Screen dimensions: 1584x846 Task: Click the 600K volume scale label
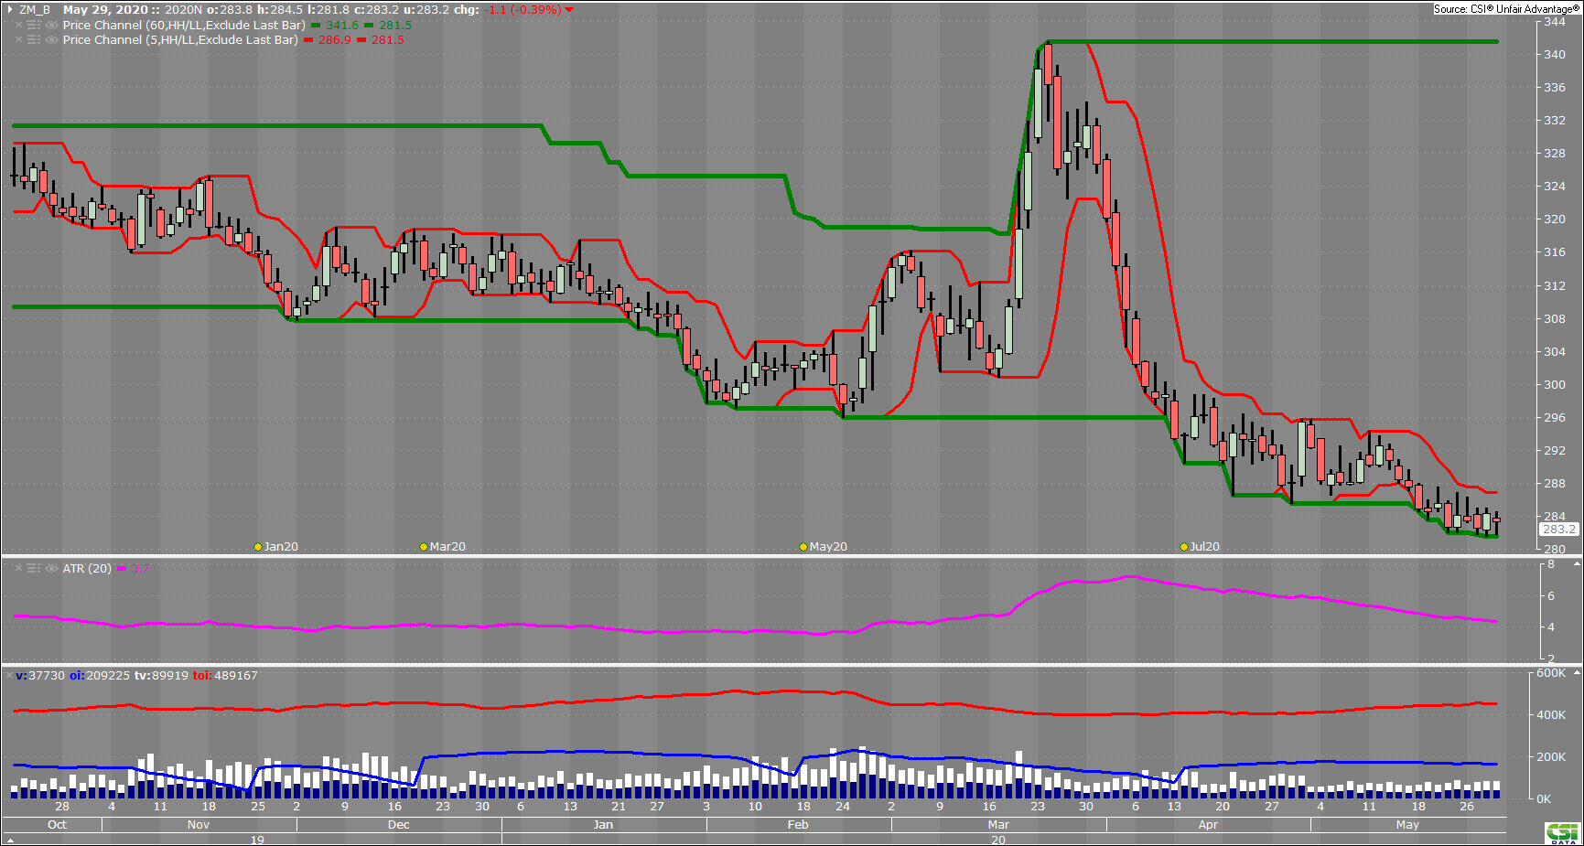[1551, 673]
